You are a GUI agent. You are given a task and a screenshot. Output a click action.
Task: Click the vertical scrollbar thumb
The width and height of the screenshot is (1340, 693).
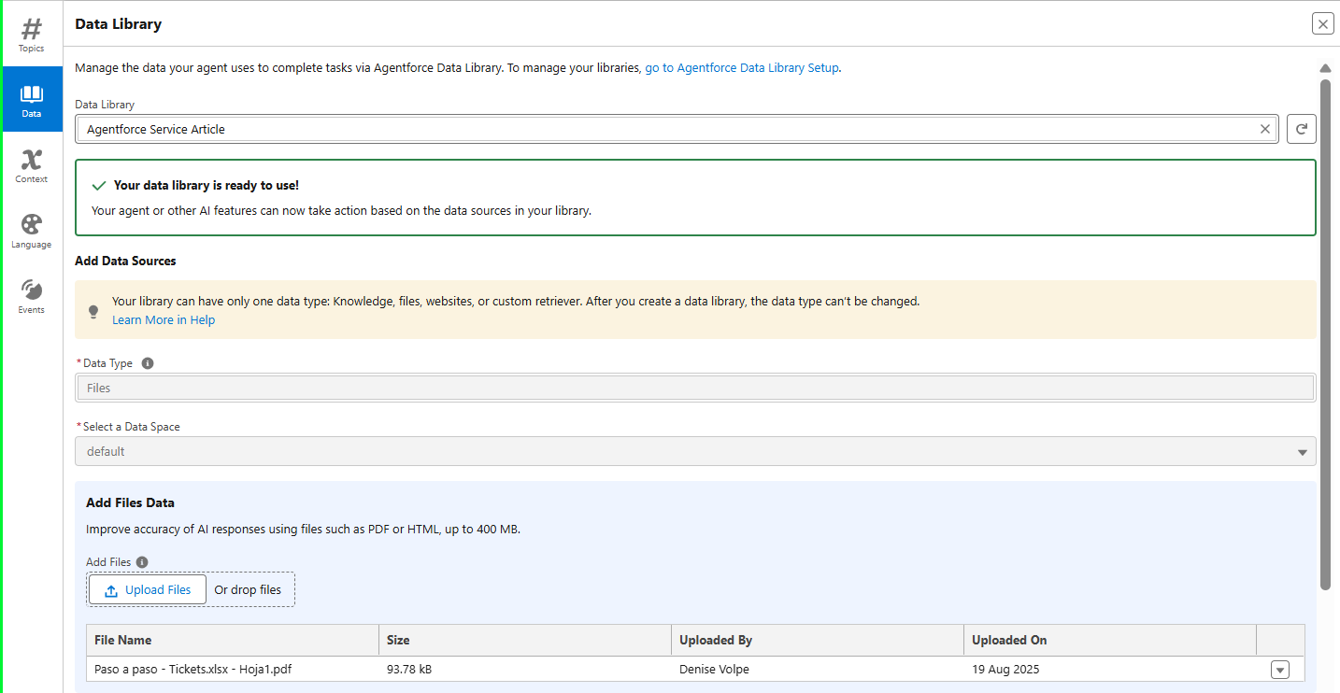[1325, 334]
